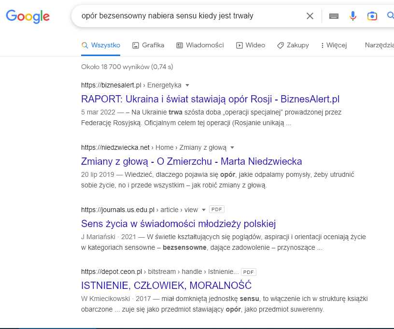The width and height of the screenshot is (394, 329).
Task: Expand dropdown arrow beside Zmiany z głową breadcrumb
Action: click(232, 147)
